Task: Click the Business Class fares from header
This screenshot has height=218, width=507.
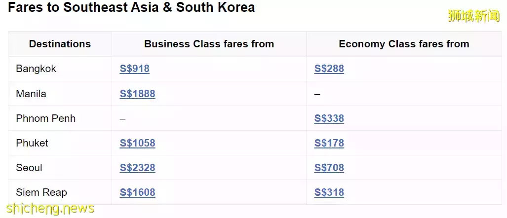Action: [209, 44]
